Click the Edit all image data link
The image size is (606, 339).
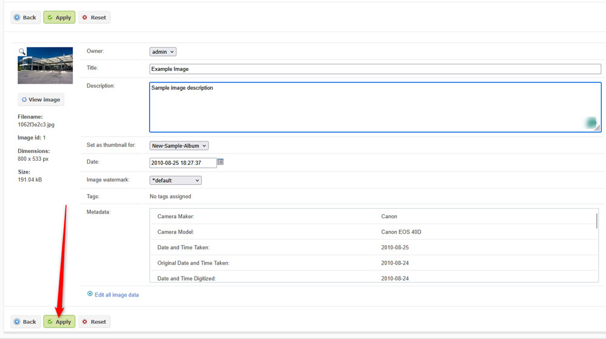pyautogui.click(x=116, y=295)
